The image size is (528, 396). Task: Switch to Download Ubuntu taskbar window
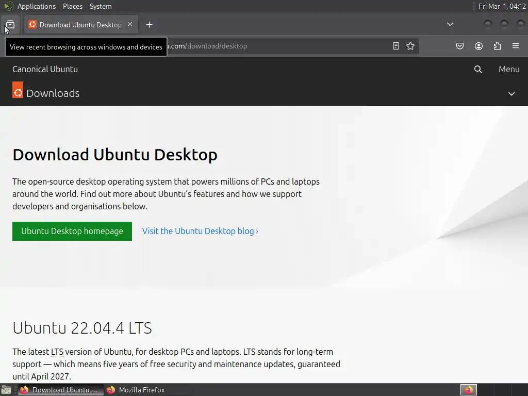pos(61,390)
